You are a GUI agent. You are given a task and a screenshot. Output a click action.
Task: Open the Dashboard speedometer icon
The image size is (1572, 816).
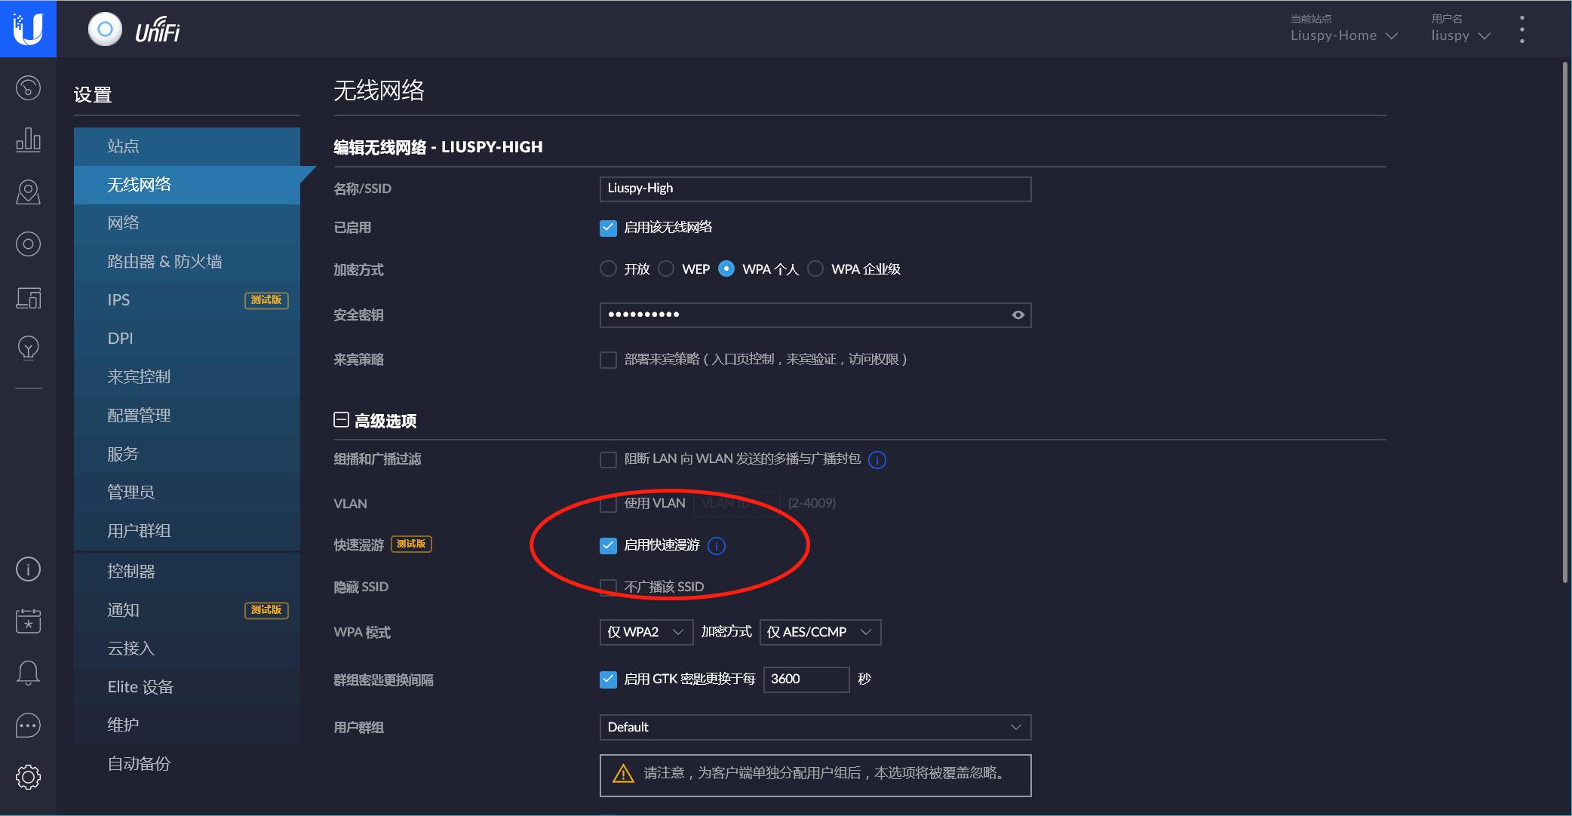[28, 87]
